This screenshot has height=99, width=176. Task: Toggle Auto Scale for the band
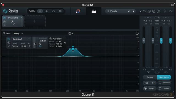56,39
